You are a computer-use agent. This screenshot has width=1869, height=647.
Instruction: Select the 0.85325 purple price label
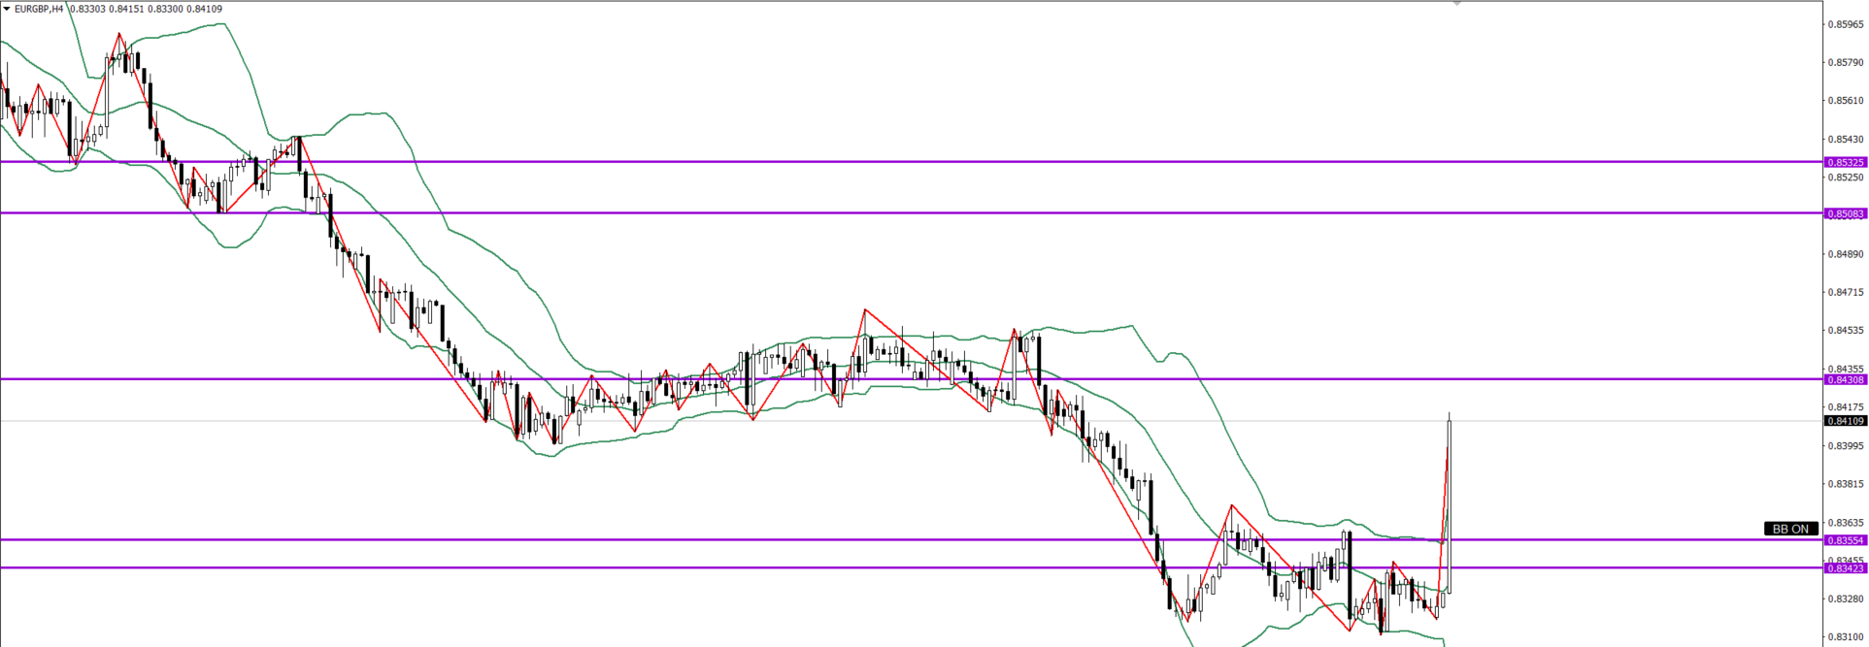(x=1845, y=162)
